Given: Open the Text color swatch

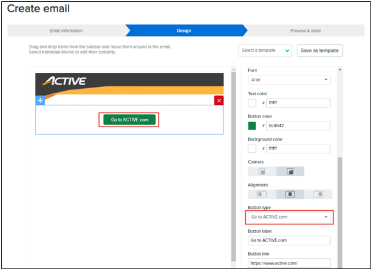Looking at the screenshot, I should coord(252,103).
